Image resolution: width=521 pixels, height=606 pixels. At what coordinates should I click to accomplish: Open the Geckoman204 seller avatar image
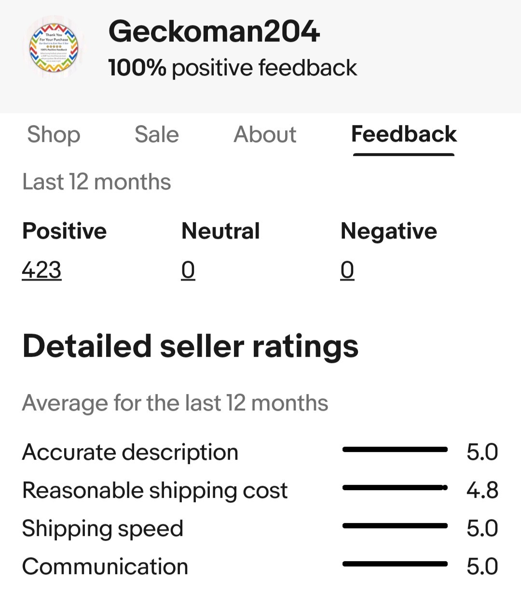pyautogui.click(x=54, y=48)
